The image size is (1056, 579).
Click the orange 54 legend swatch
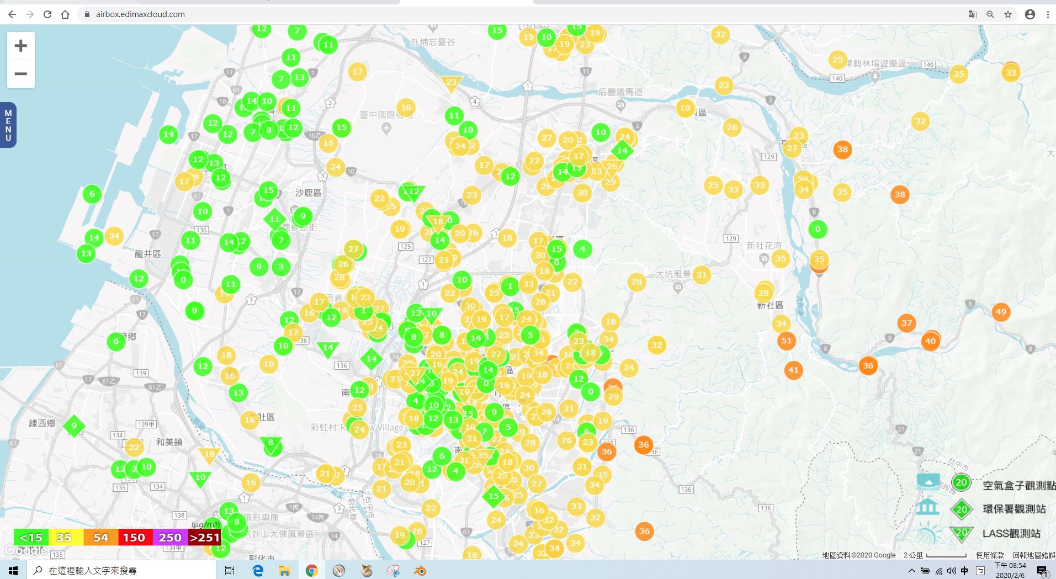coord(100,537)
